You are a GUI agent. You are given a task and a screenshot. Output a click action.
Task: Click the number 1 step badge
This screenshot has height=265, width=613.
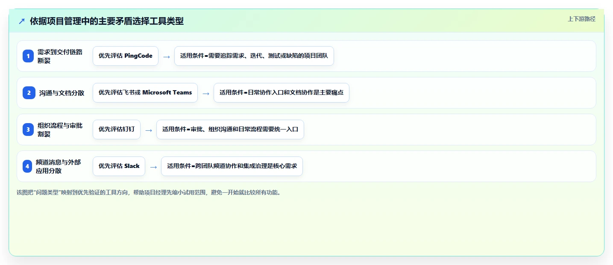coord(28,56)
